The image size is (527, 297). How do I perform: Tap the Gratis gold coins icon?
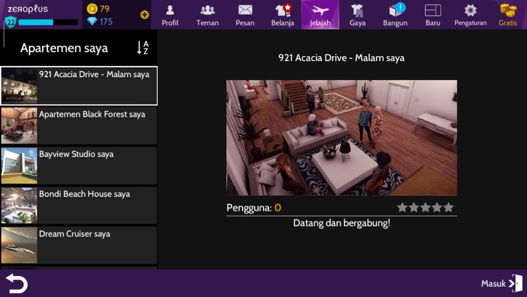pyautogui.click(x=508, y=15)
